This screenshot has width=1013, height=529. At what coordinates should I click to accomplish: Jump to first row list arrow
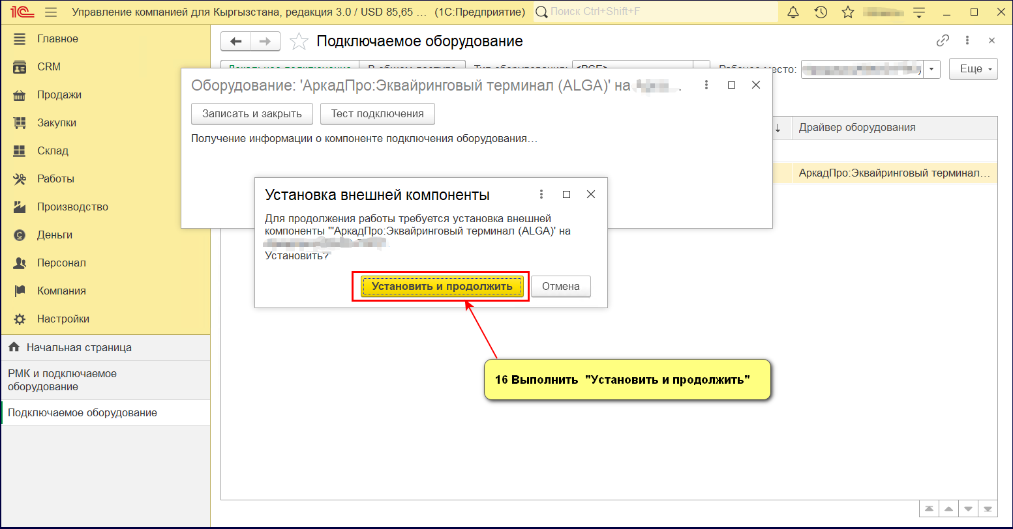pos(928,508)
